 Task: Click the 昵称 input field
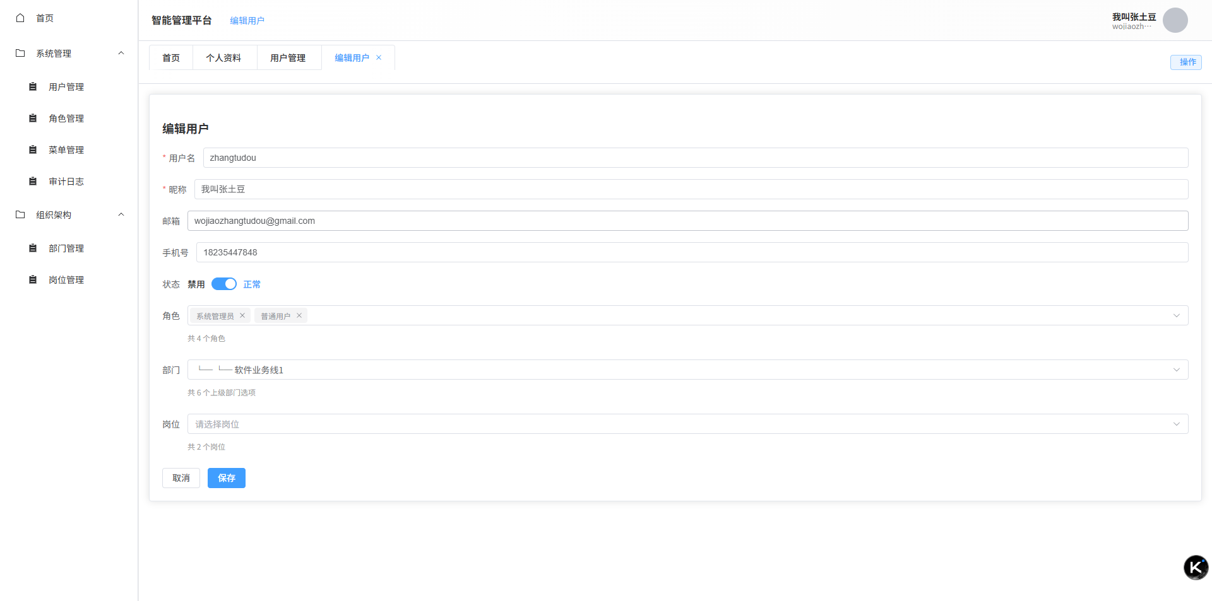pyautogui.click(x=691, y=189)
